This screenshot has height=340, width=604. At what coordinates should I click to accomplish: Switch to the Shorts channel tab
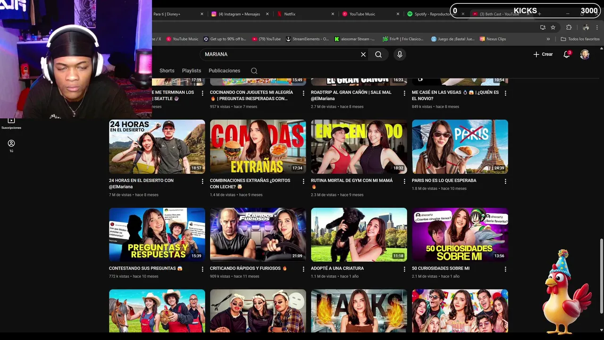(167, 70)
